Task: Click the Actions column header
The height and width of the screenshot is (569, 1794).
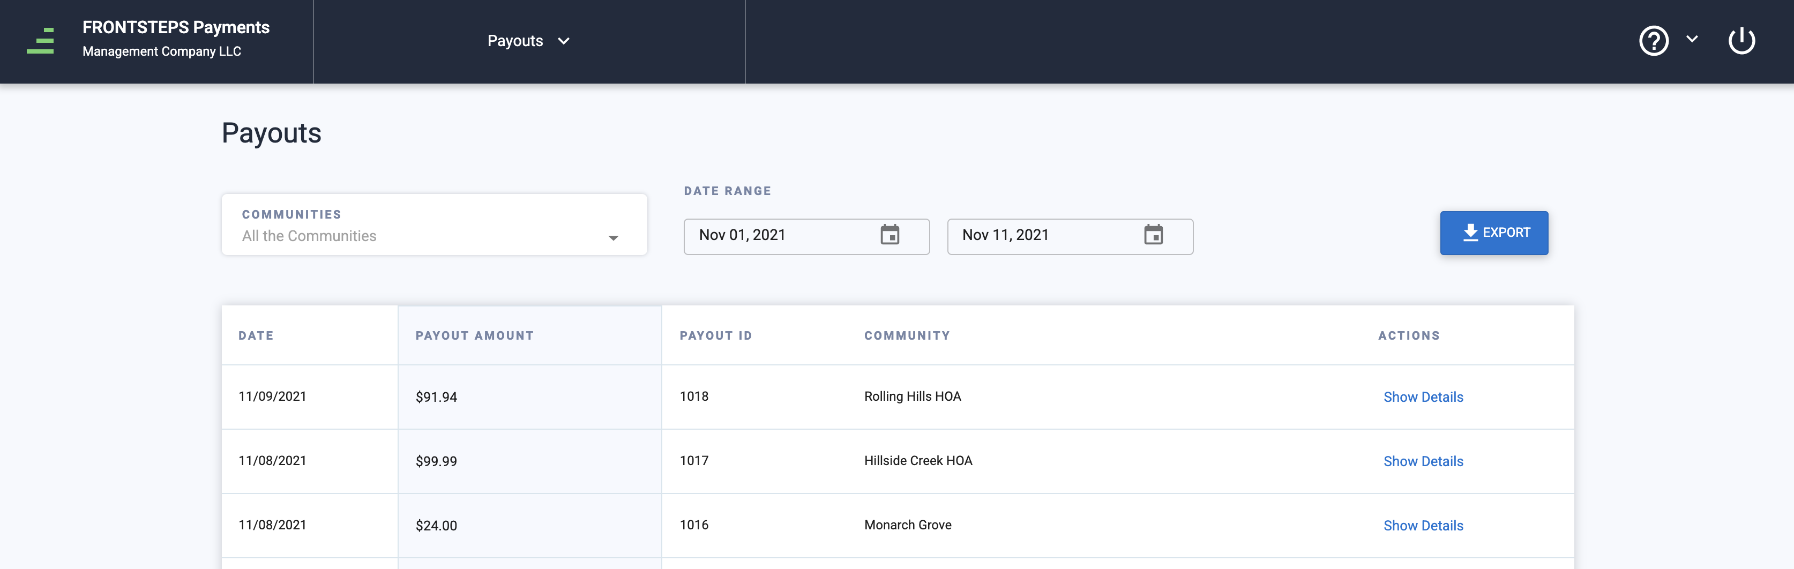Action: (x=1409, y=336)
